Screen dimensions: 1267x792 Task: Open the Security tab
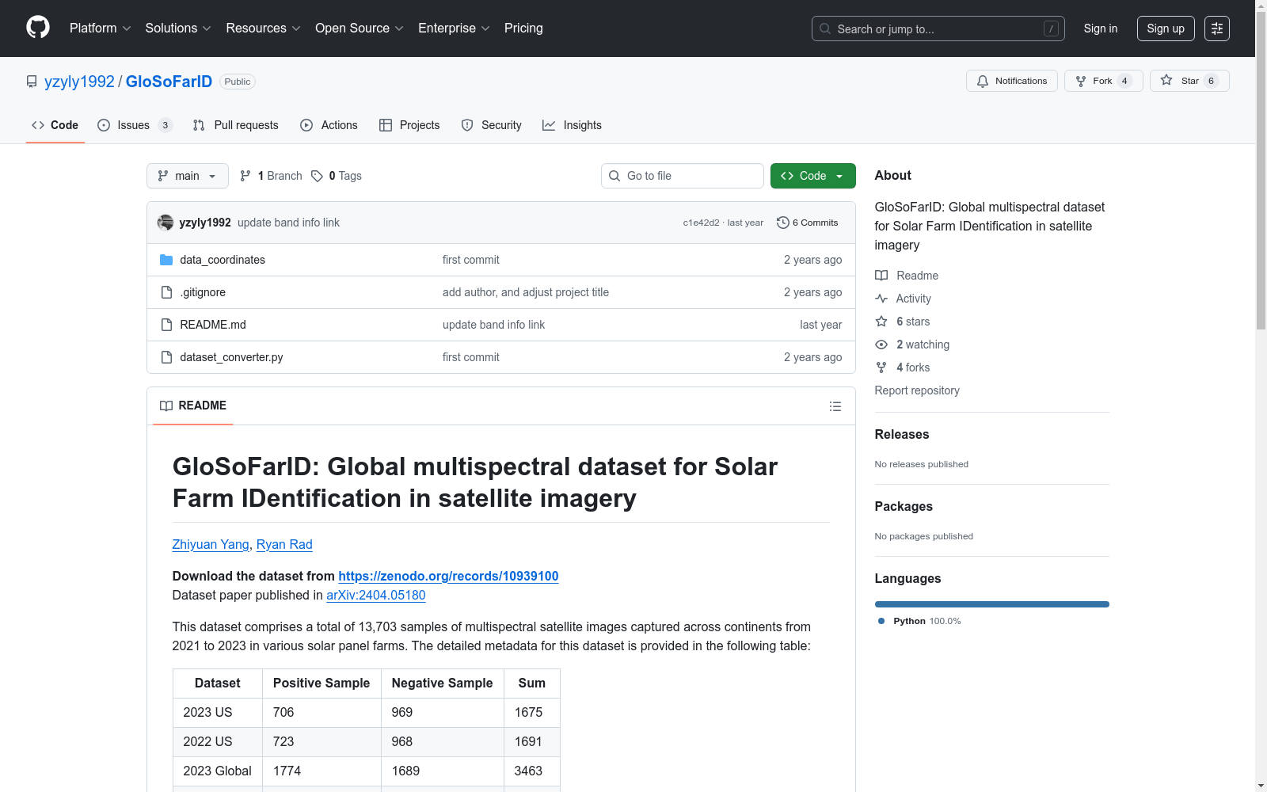pos(492,125)
